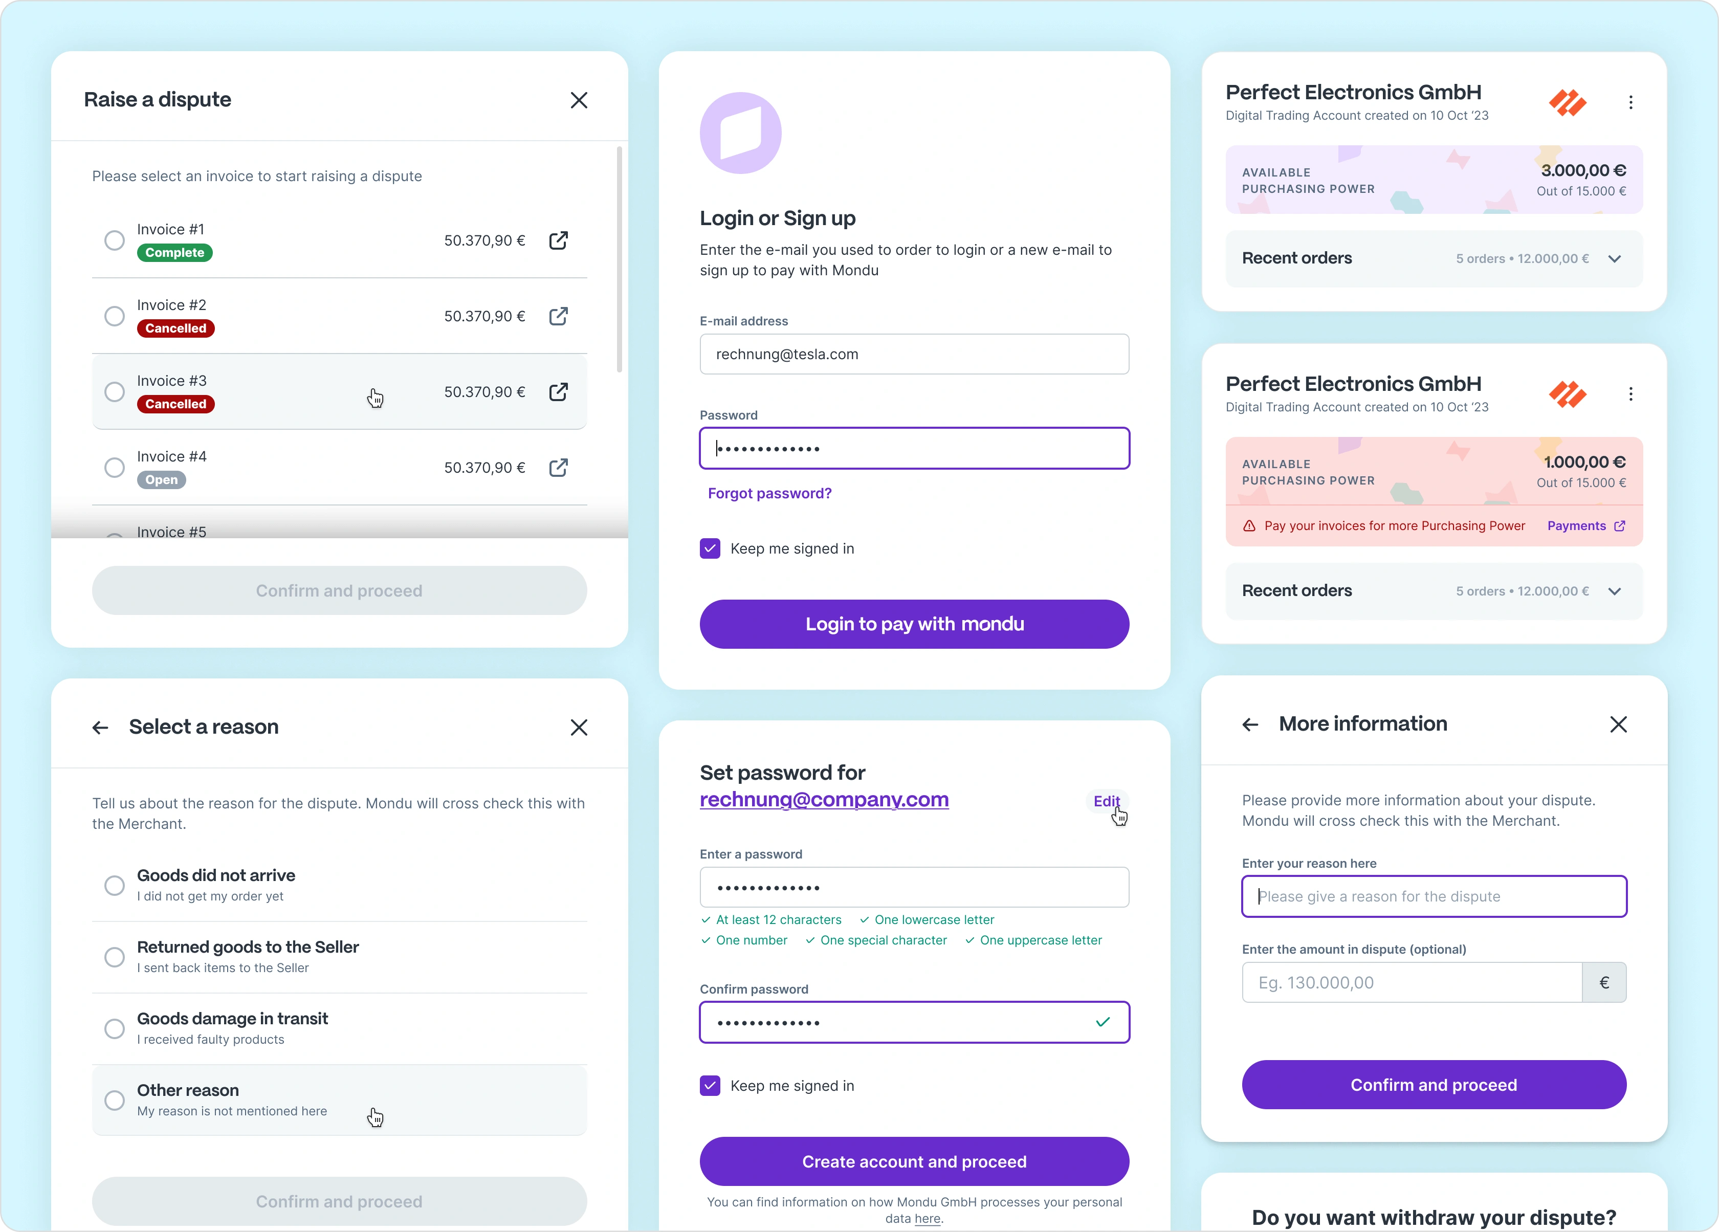Click Login to pay with mondu button
This screenshot has width=1719, height=1232.
pos(914,623)
